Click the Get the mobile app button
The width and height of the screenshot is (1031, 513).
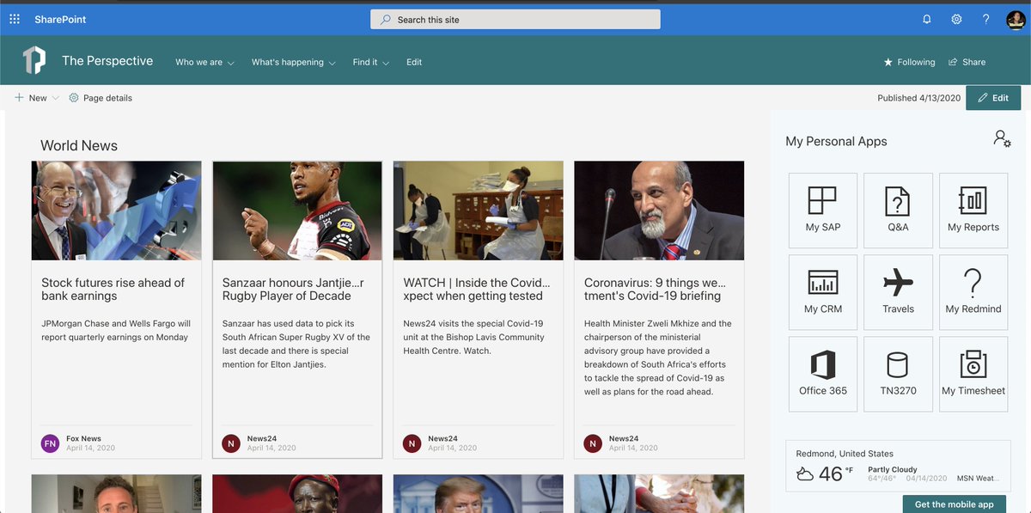pyautogui.click(x=954, y=504)
